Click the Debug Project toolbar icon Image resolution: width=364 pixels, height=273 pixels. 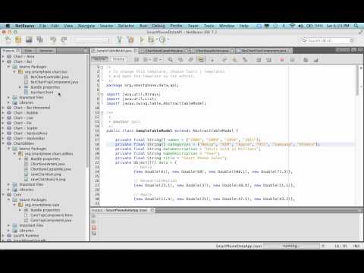click(x=151, y=39)
